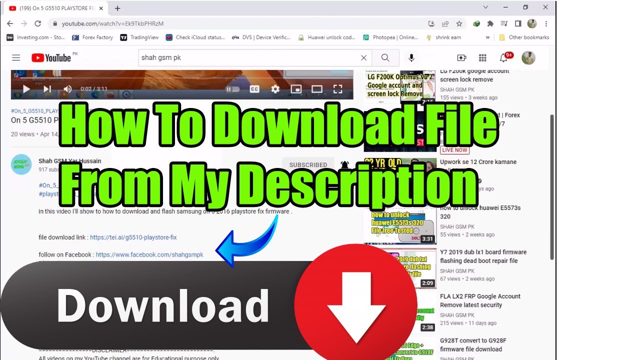Click the magnifier search button
Screen dimensions: 640x360
tap(385, 57)
